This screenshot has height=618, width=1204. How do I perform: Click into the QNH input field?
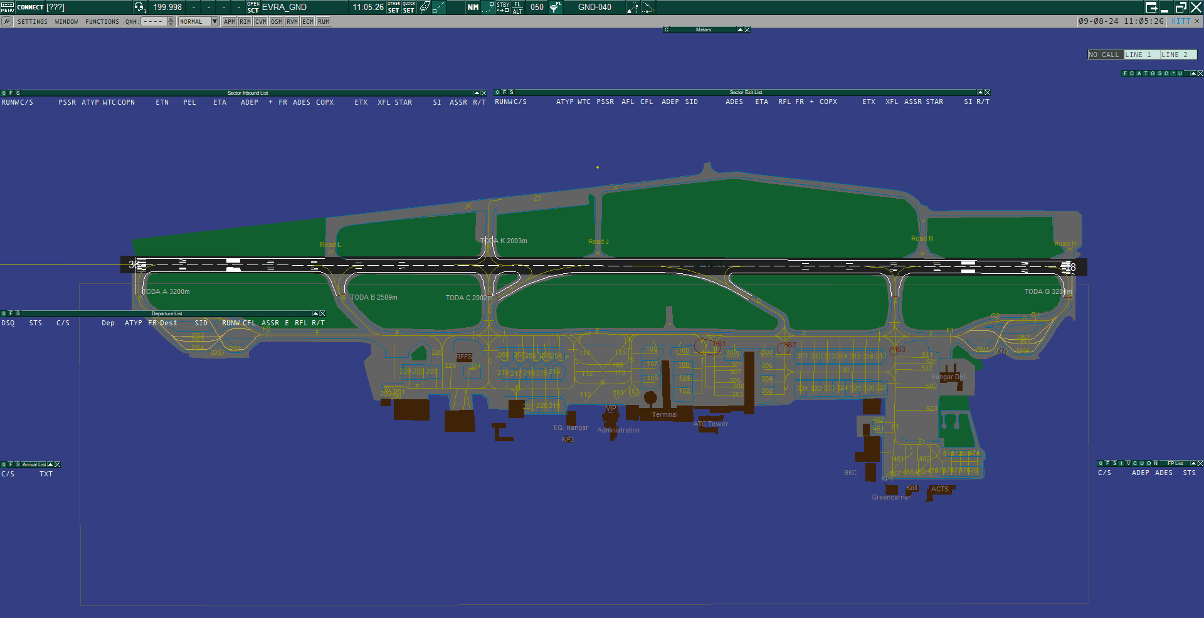(154, 21)
